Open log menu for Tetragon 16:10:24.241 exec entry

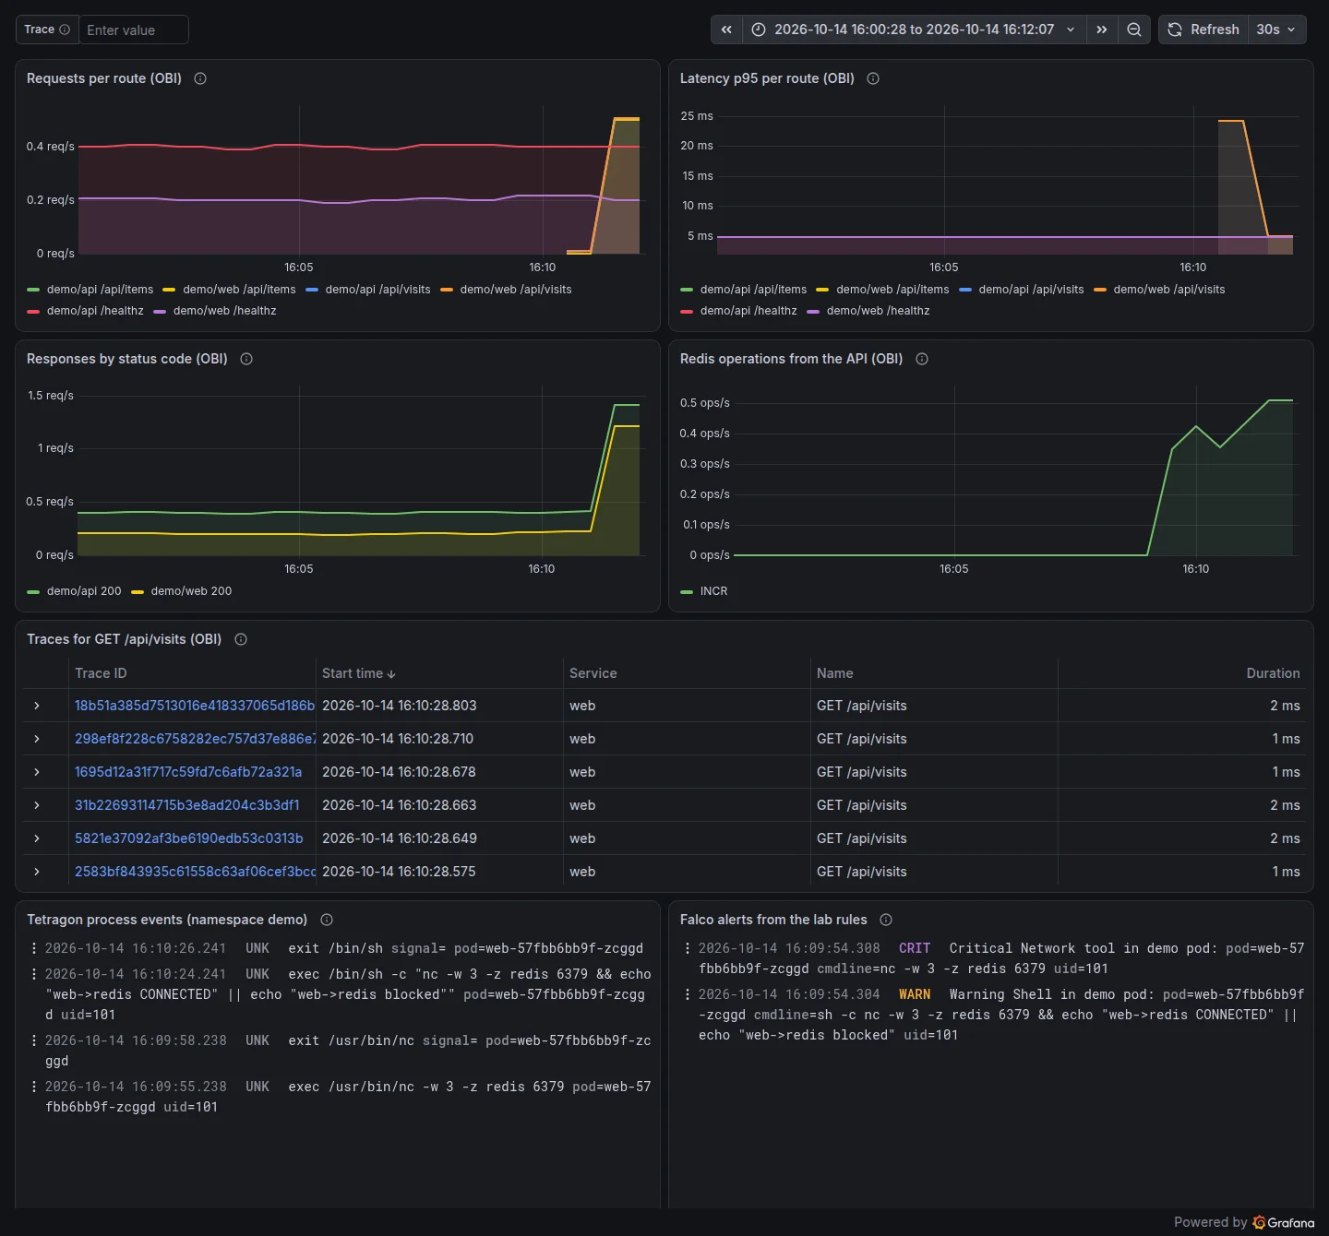click(x=34, y=974)
